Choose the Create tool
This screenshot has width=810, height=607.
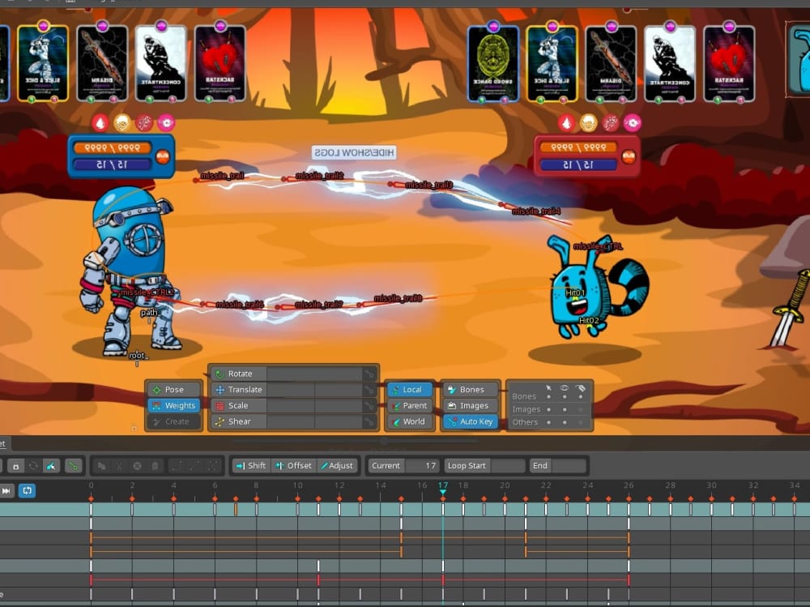tap(173, 421)
